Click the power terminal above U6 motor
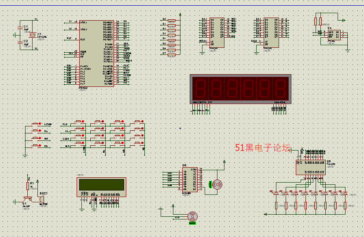The image size is (364, 237). (224, 162)
